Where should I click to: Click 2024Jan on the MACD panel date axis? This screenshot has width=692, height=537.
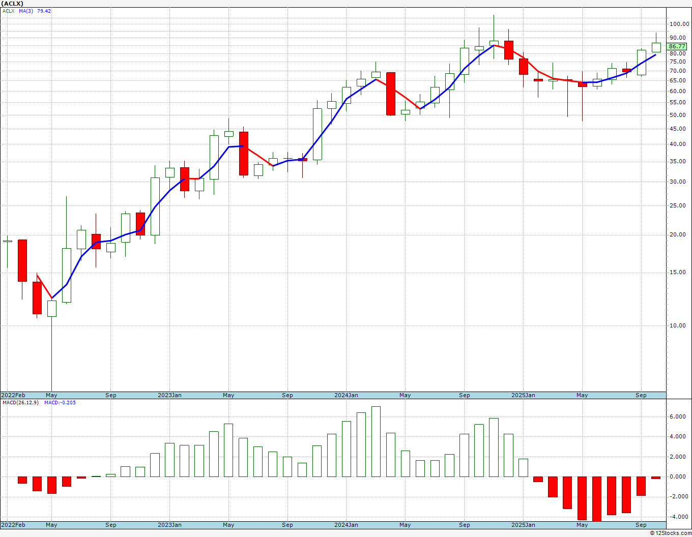click(x=346, y=525)
